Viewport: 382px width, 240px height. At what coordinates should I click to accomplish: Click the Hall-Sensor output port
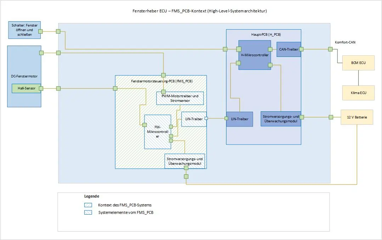point(41,88)
